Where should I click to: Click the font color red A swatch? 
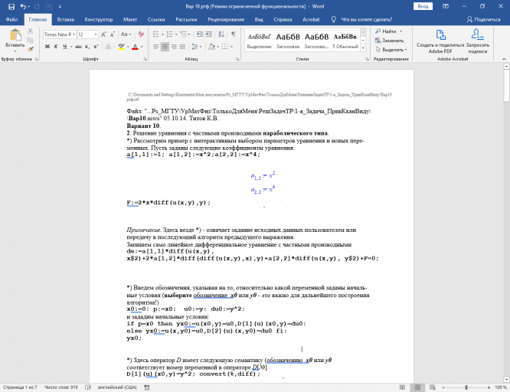coord(136,47)
